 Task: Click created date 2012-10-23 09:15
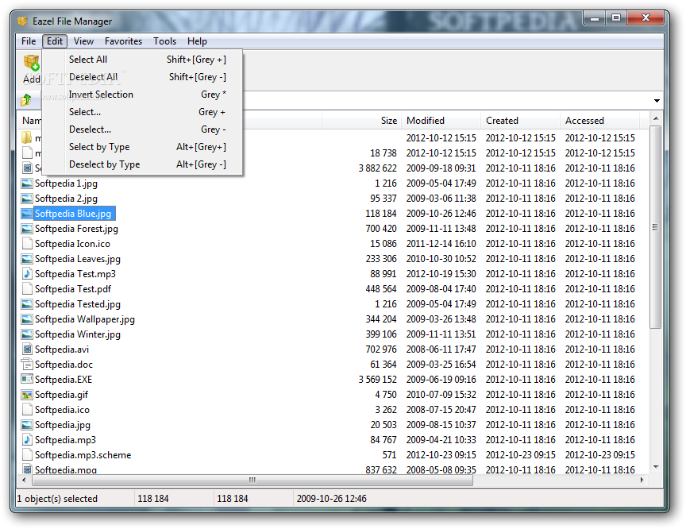point(521,455)
